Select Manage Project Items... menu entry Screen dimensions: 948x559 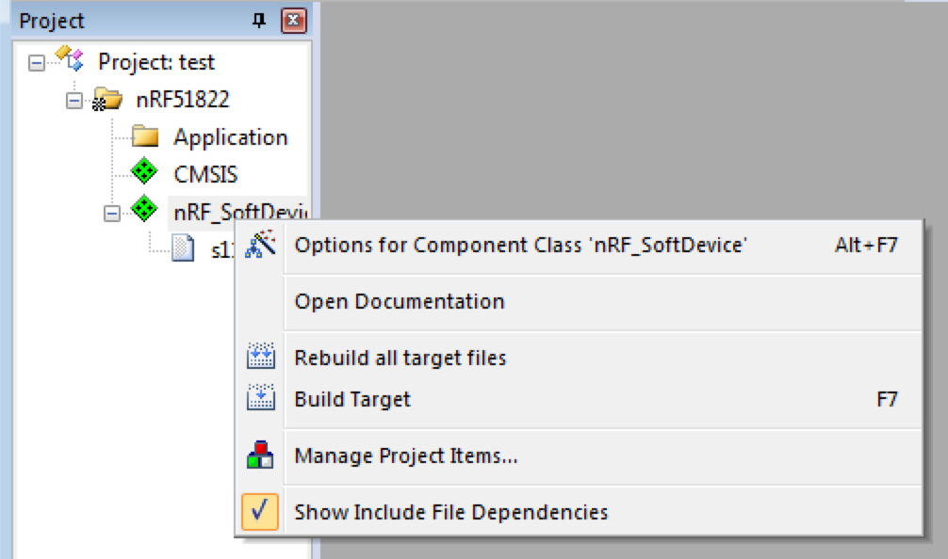[406, 456]
